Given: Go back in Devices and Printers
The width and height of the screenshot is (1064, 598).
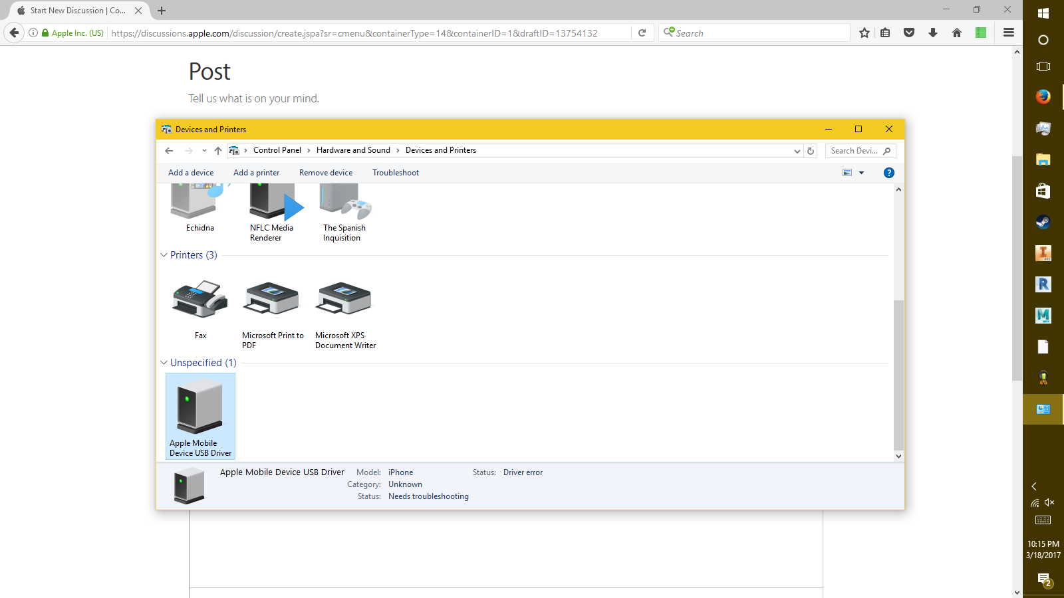Looking at the screenshot, I should tap(169, 151).
